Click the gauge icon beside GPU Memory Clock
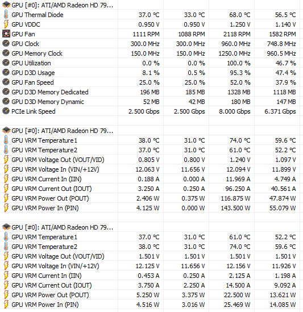The image size is (303, 312). pos(6,53)
